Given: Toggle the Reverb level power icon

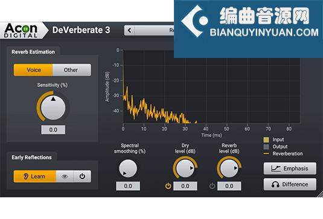Looking at the screenshot, I should [x=212, y=186].
